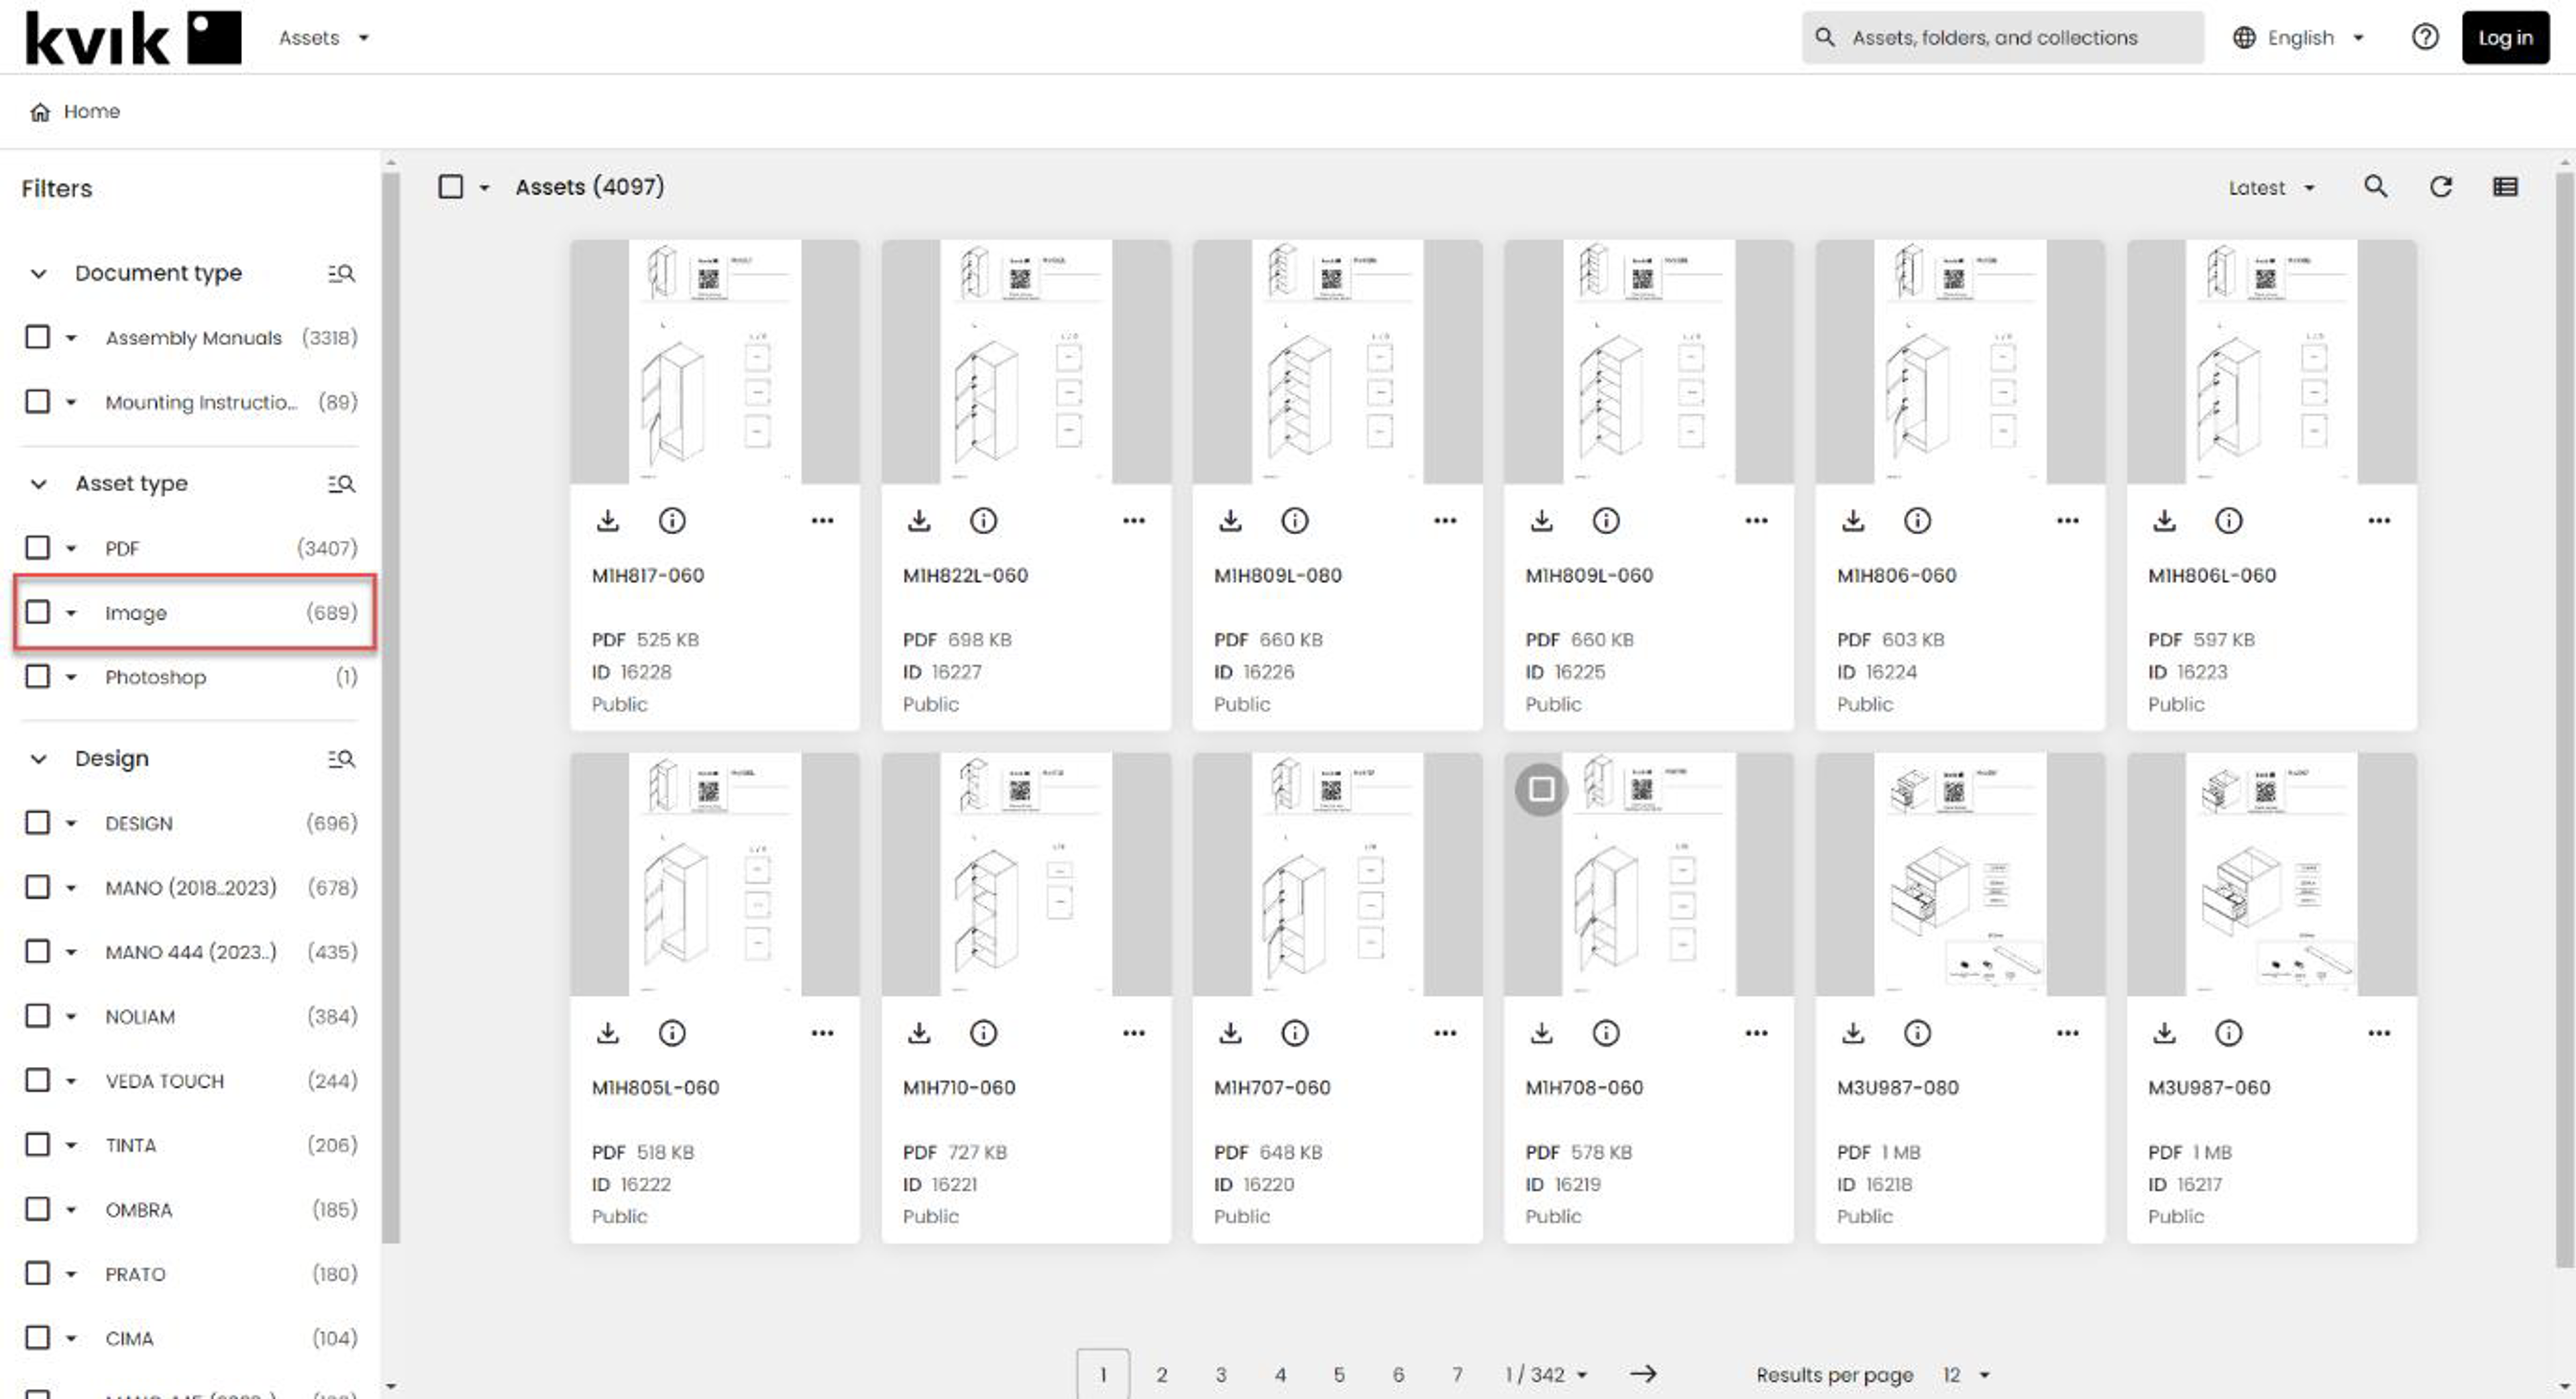Go to page 3 of results
This screenshot has height=1399, width=2576.
(x=1220, y=1374)
